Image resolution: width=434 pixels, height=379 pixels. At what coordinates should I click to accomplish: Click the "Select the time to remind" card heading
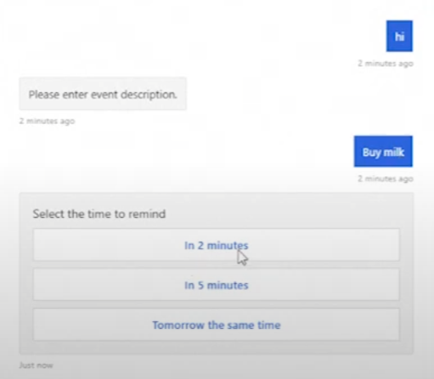click(x=99, y=214)
